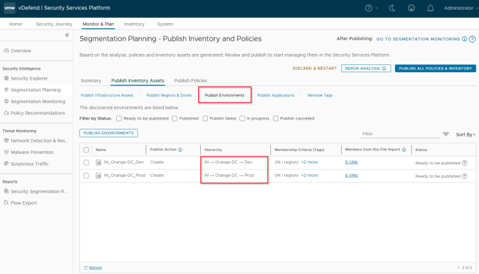Check the IN_Orange-DC_Dev row checkbox
479x274 pixels.
click(87, 162)
